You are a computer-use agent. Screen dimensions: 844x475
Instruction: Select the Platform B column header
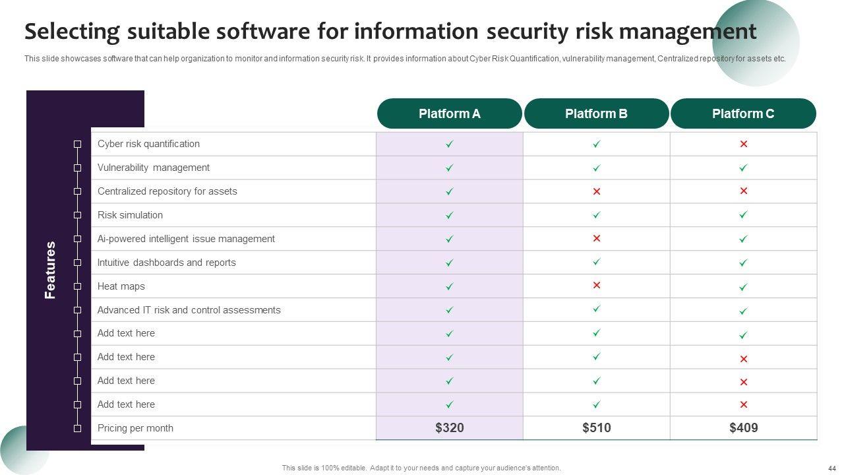tap(596, 113)
